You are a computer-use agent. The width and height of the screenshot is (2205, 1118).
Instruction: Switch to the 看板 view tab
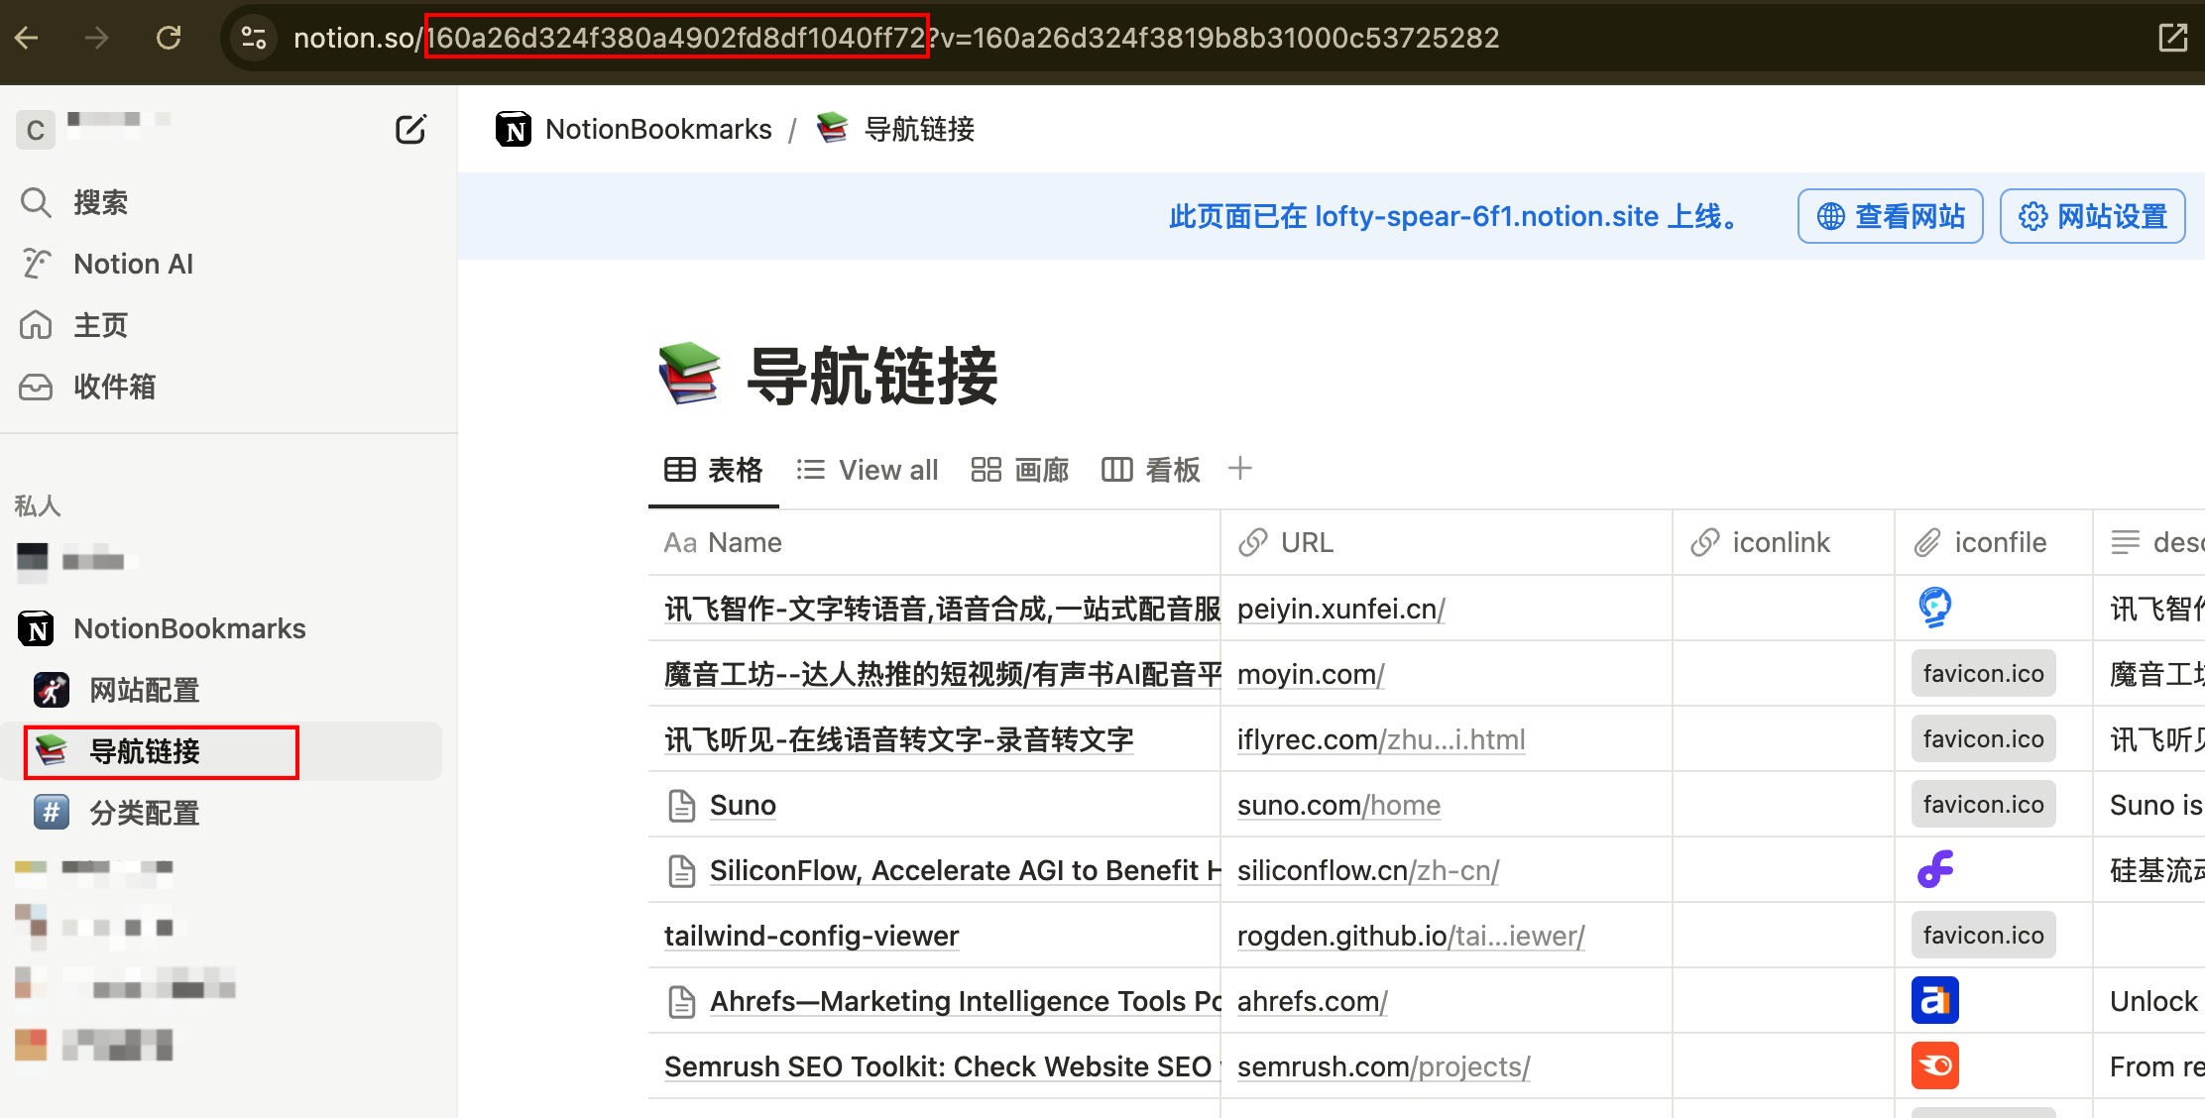(x=1150, y=470)
